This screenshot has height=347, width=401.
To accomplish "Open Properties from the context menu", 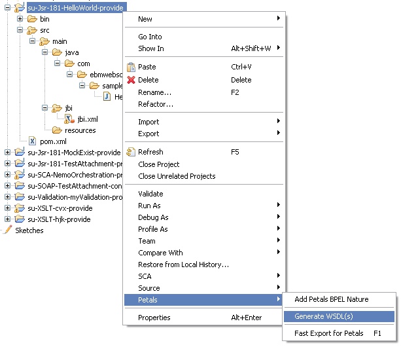I will click(154, 318).
